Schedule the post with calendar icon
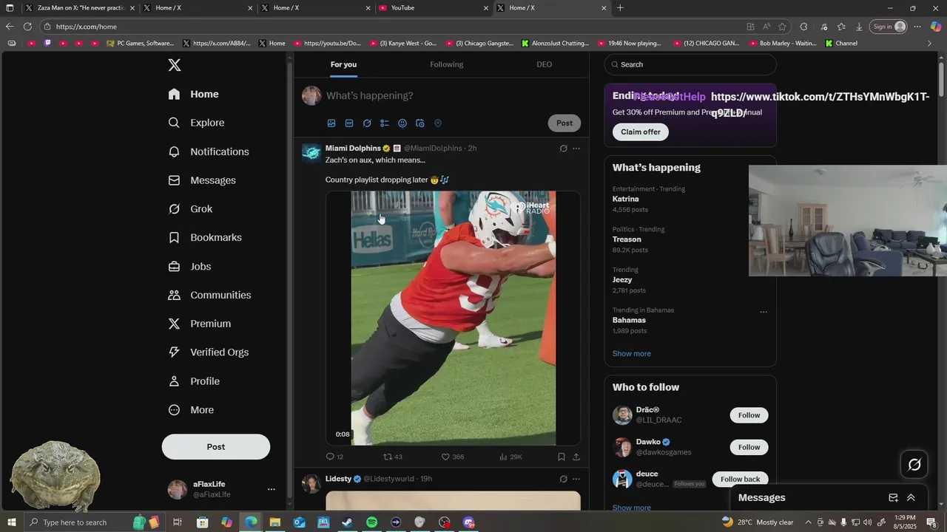The height and width of the screenshot is (532, 947). coord(420,123)
